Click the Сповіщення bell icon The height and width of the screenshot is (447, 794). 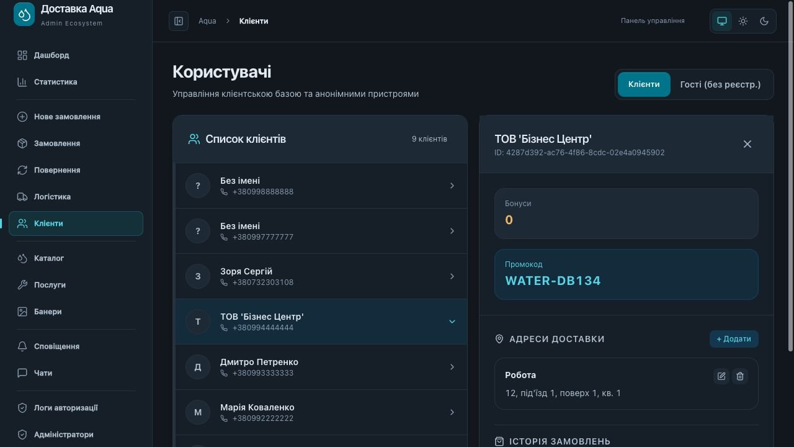point(22,346)
